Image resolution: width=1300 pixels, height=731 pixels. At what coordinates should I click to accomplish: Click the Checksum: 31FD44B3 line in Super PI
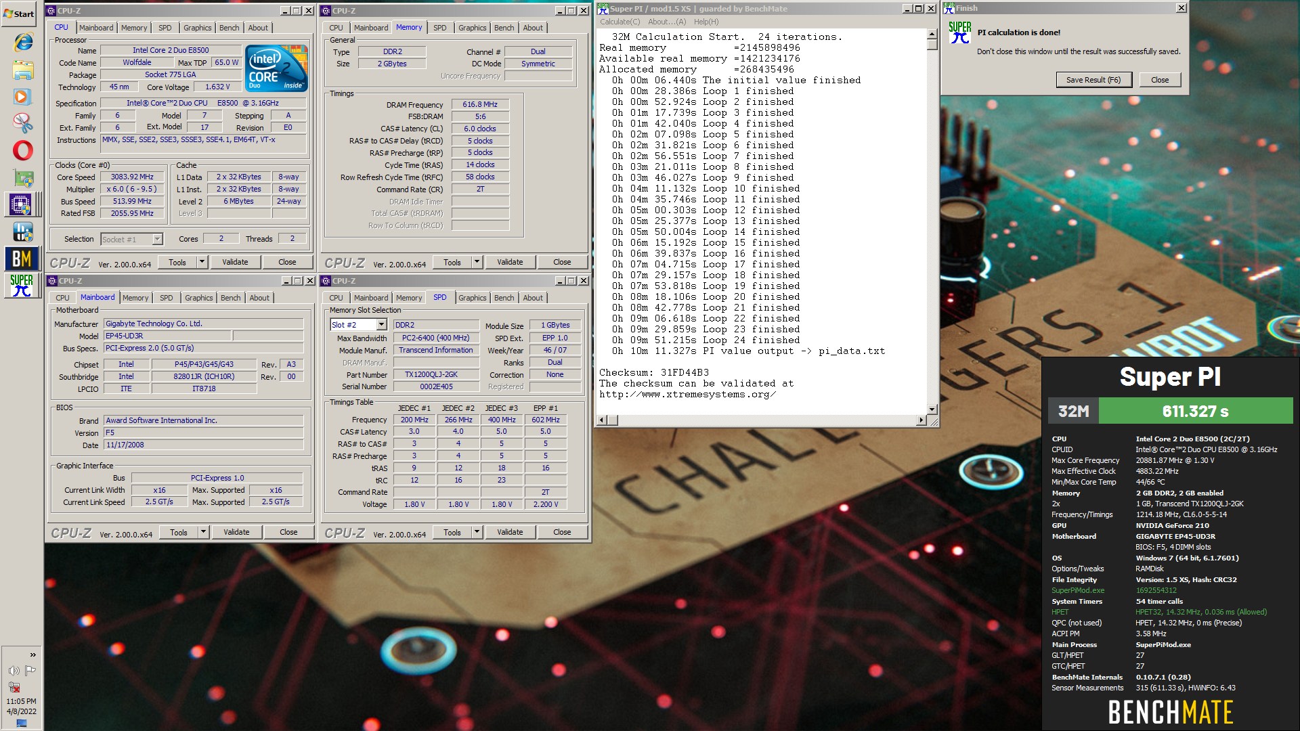point(653,372)
